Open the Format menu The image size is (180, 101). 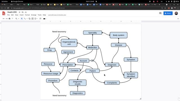tap(27, 15)
